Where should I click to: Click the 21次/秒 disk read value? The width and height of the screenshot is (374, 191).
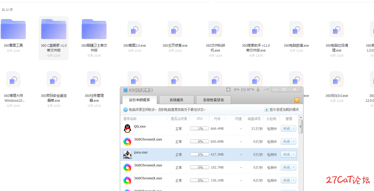tap(257, 129)
